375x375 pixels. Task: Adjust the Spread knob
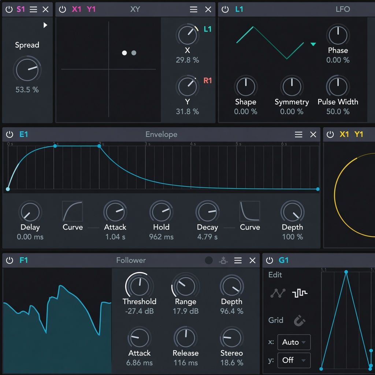point(27,70)
